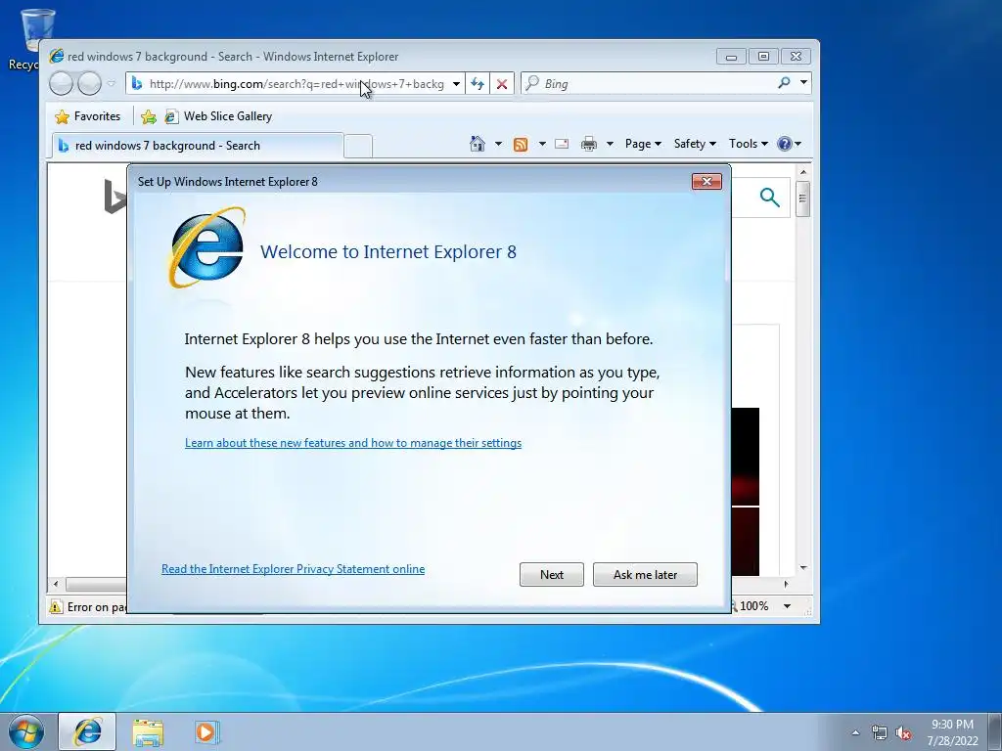Click the horizontal scrollbar left arrow
Screen dimensions: 1002x751
(56, 584)
